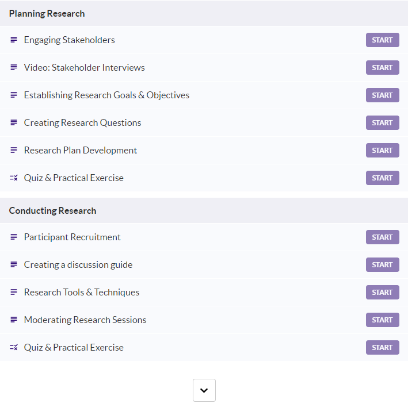The image size is (408, 415).
Task: Click the lesson icon beside Video: Stakeholder Interviews
Action: tap(13, 67)
